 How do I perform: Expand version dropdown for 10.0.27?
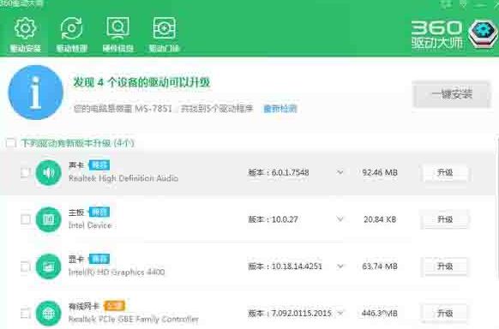pyautogui.click(x=340, y=219)
